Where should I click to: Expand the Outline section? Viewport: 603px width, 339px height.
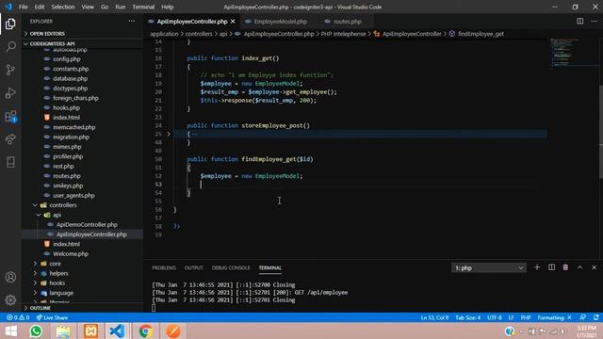tap(40, 308)
